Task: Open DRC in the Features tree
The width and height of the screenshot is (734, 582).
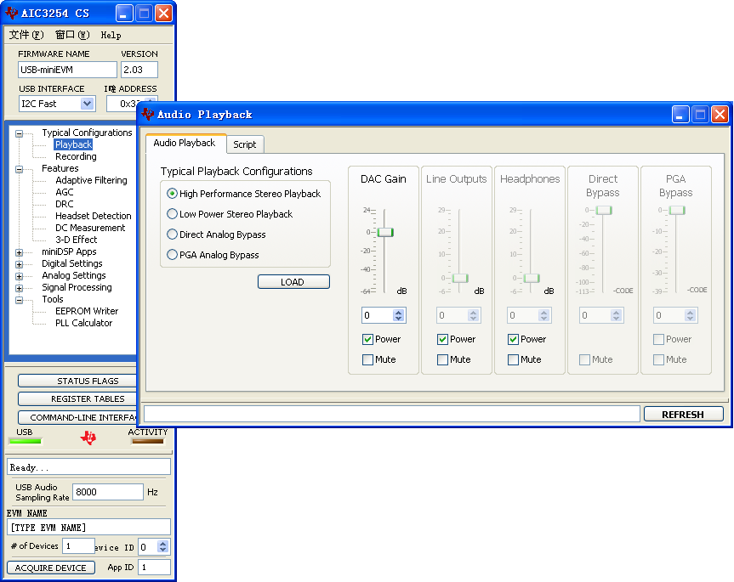Action: point(64,204)
